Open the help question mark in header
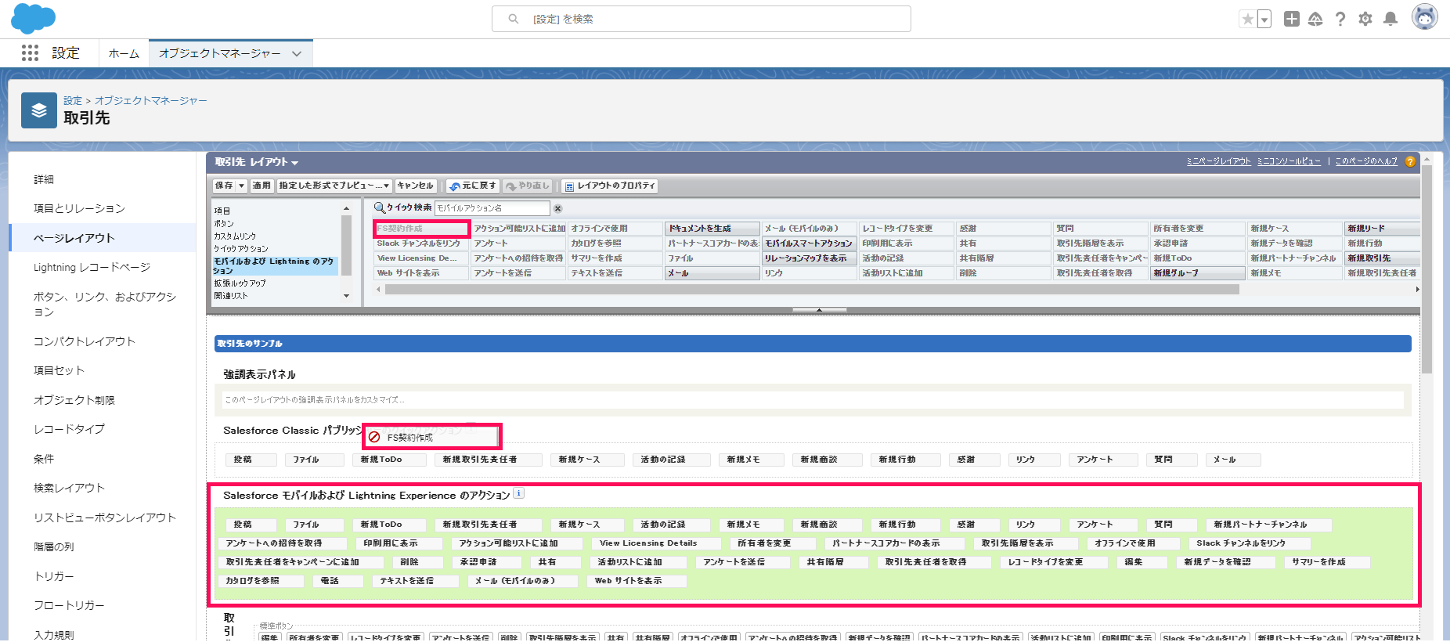Image resolution: width=1450 pixels, height=642 pixels. [x=1340, y=19]
